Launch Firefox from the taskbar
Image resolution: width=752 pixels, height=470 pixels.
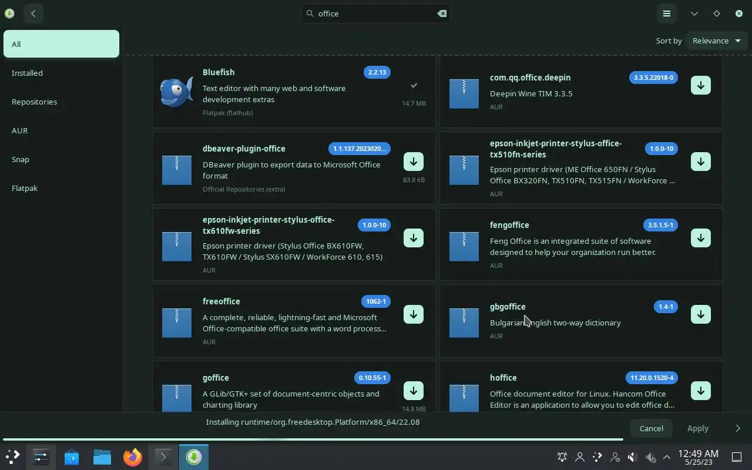point(133,456)
